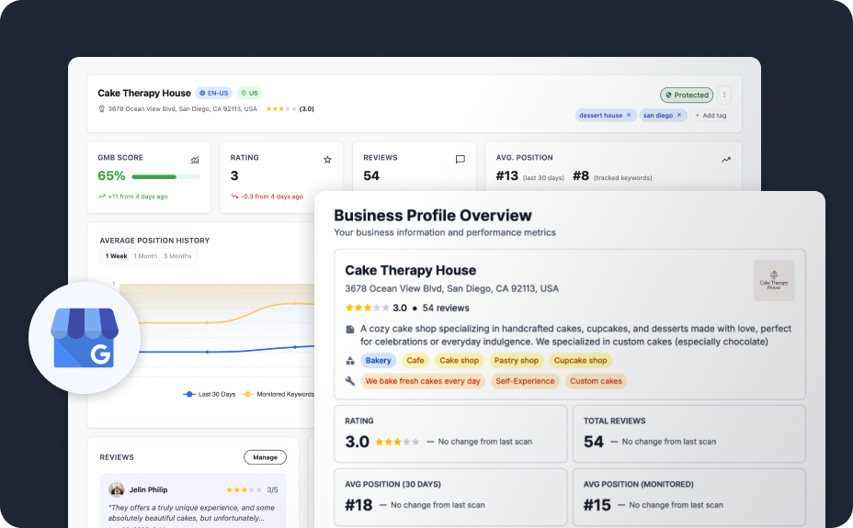Select the 1 Month tab
Image resolution: width=853 pixels, height=528 pixels.
point(145,256)
